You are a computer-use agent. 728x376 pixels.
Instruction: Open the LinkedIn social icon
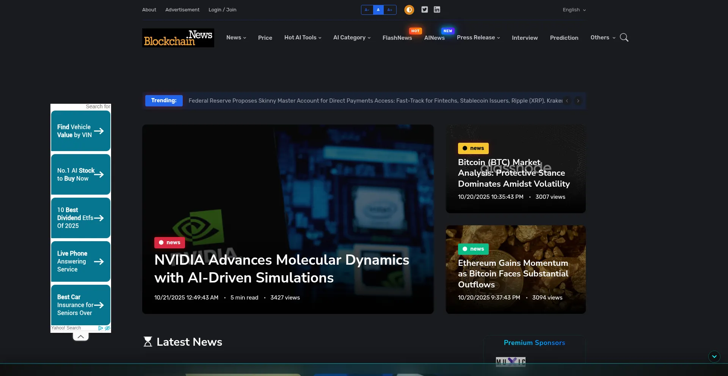[x=437, y=10]
